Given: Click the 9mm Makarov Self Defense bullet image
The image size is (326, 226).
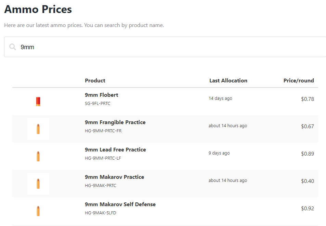Looking at the screenshot, I should [x=38, y=211].
